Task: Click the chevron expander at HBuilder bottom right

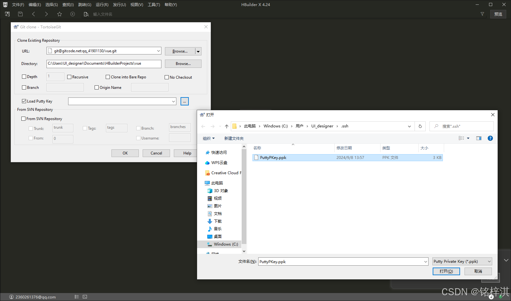Action: tap(506, 260)
